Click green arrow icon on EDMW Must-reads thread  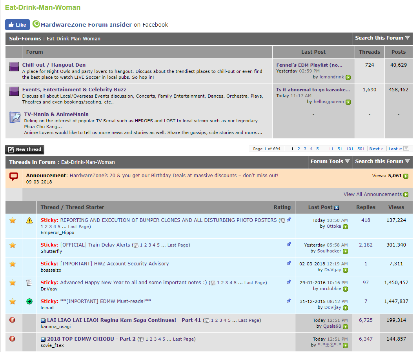29,301
